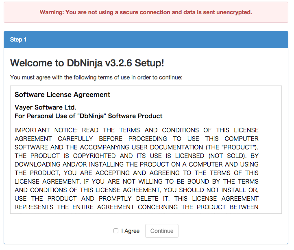Click the unencrypted connection warning message

[146, 12]
